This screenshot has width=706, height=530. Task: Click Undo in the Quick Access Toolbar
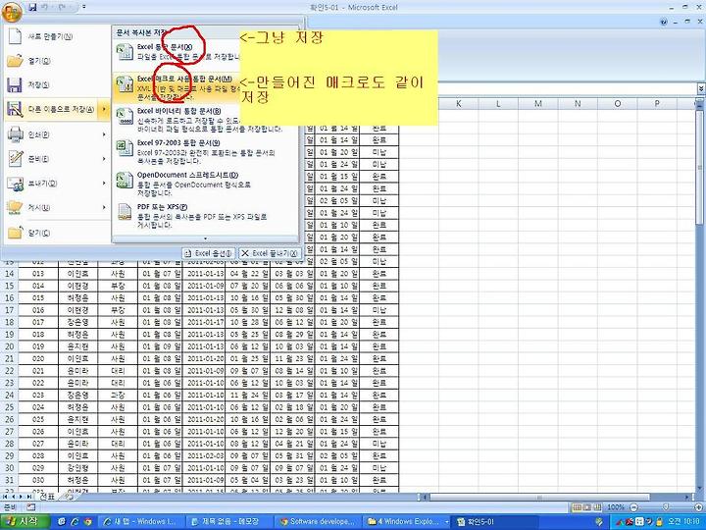[45, 7]
